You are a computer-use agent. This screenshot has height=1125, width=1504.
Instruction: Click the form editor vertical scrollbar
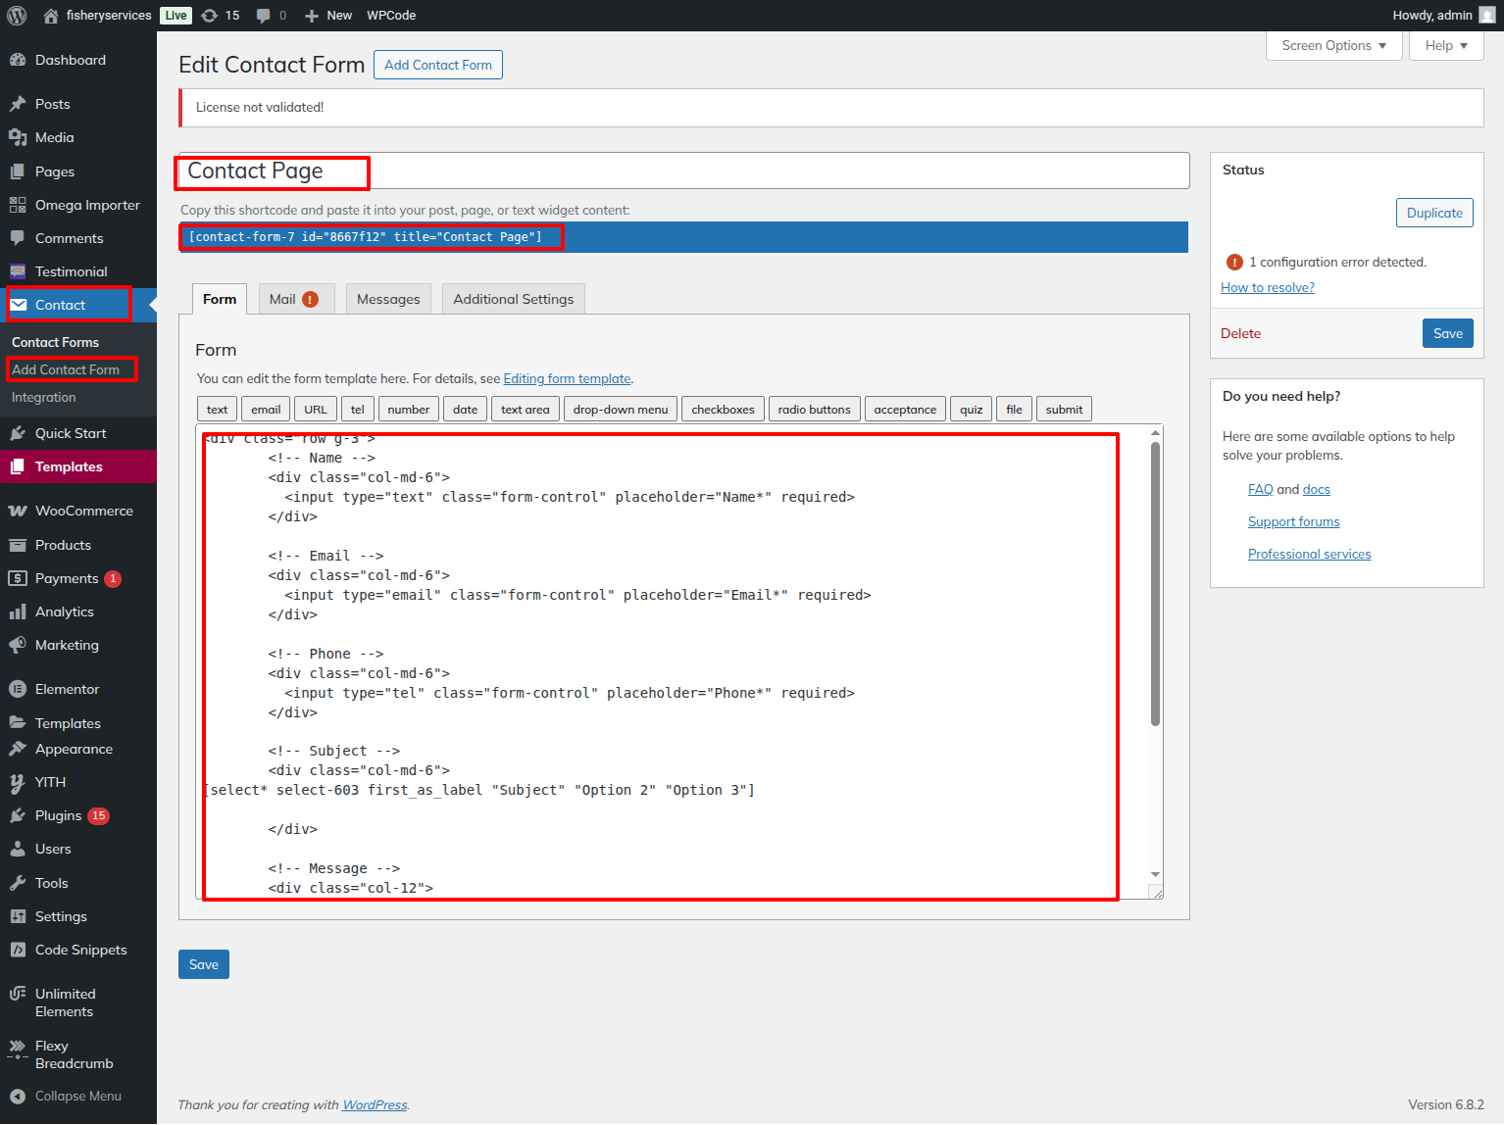pyautogui.click(x=1155, y=583)
